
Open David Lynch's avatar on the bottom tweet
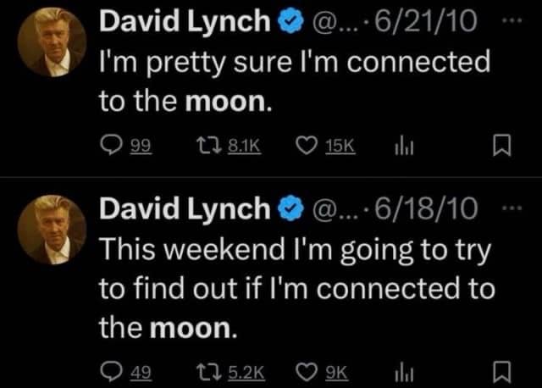click(52, 230)
